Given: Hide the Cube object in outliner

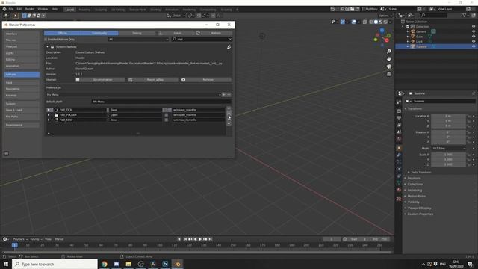Looking at the screenshot, I should (474, 37).
